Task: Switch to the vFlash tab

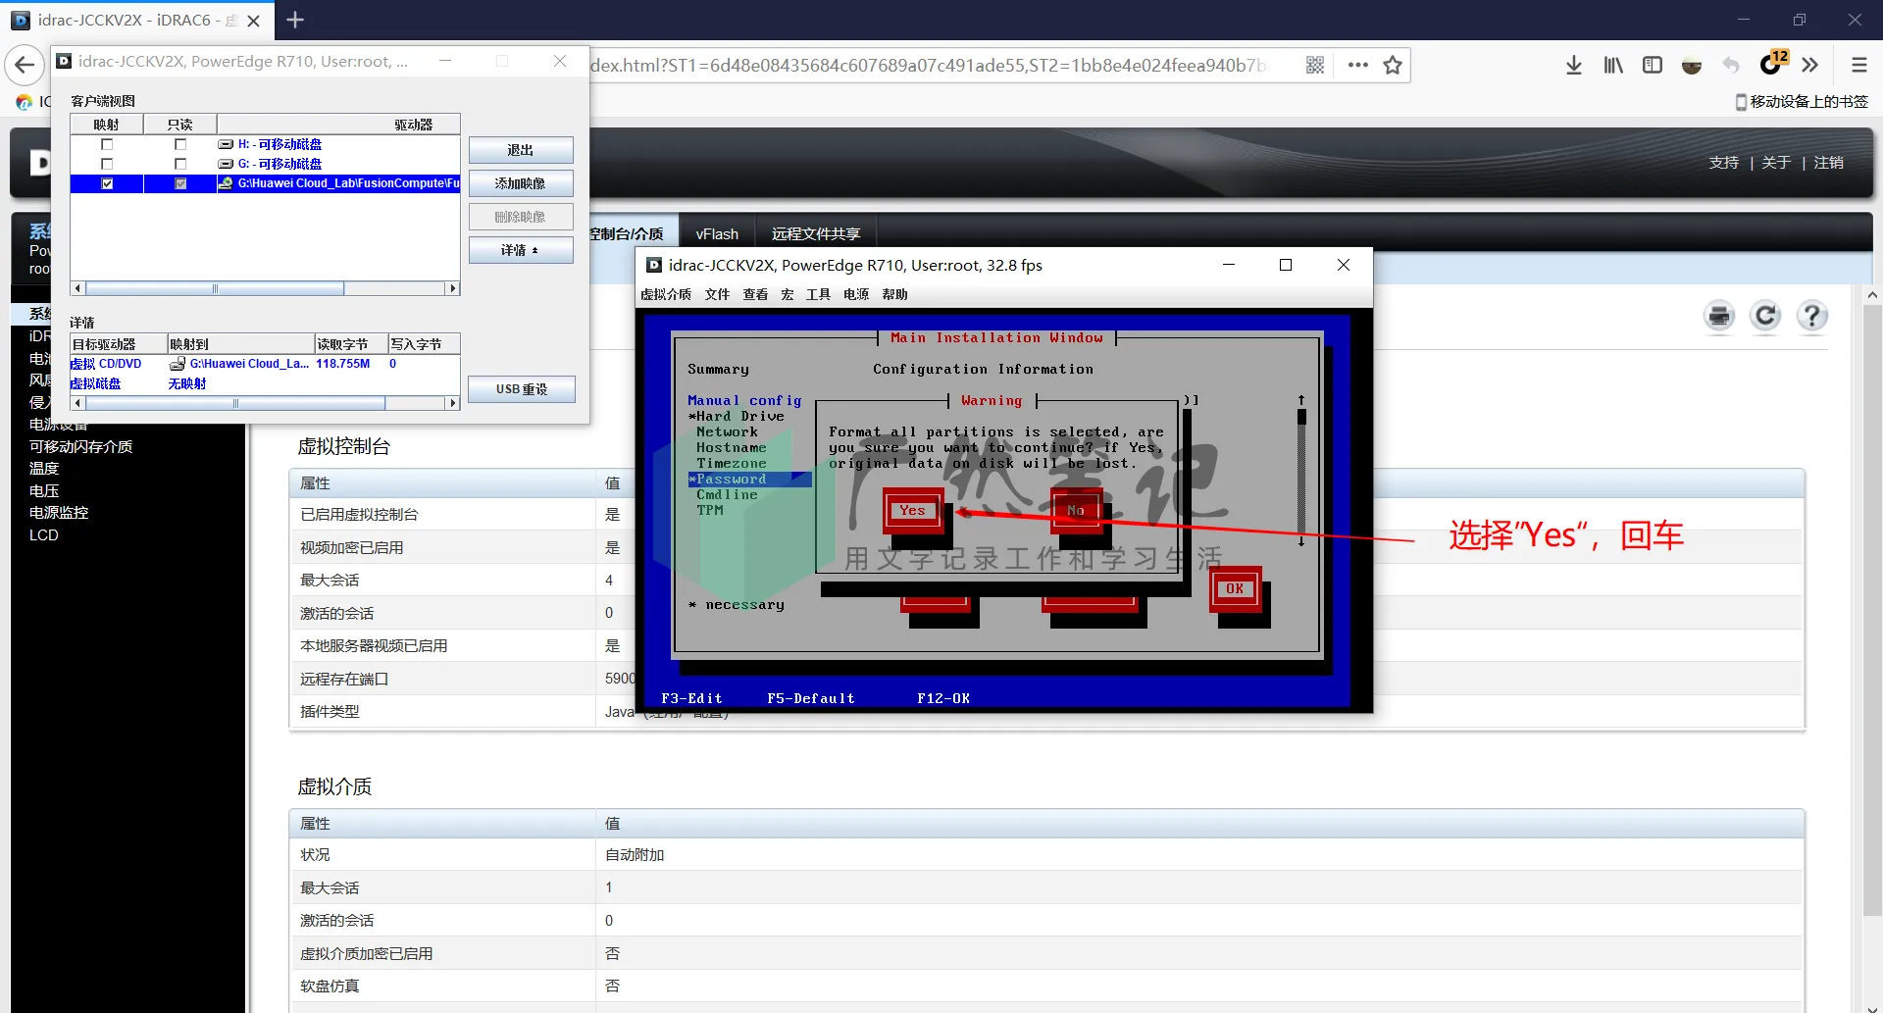Action: [x=717, y=233]
